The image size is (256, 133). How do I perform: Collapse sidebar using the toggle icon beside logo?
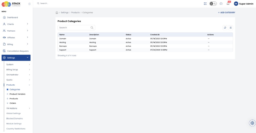[x=29, y=4]
